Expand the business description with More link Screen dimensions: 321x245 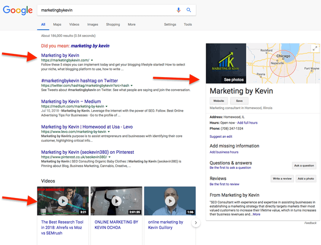click(x=256, y=214)
